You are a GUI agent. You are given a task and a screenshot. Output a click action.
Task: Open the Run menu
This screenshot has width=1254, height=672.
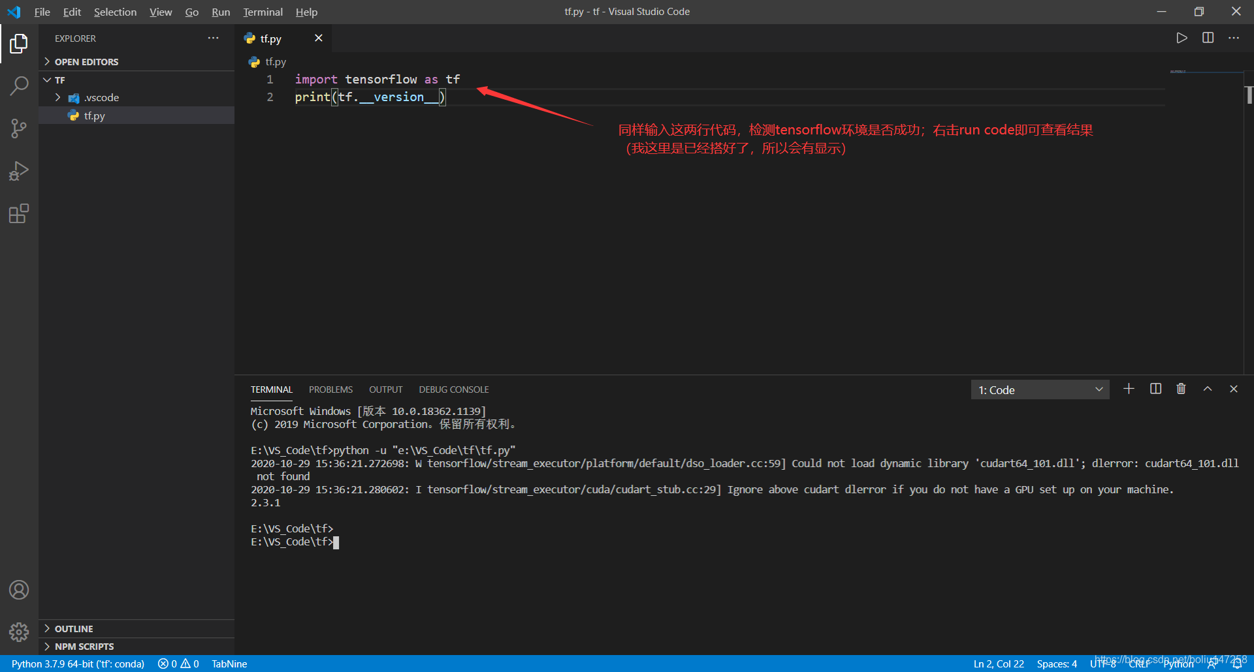pyautogui.click(x=221, y=12)
